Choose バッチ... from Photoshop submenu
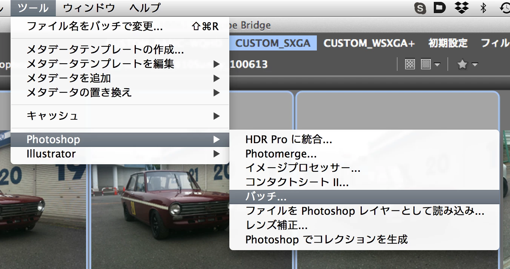 364,197
